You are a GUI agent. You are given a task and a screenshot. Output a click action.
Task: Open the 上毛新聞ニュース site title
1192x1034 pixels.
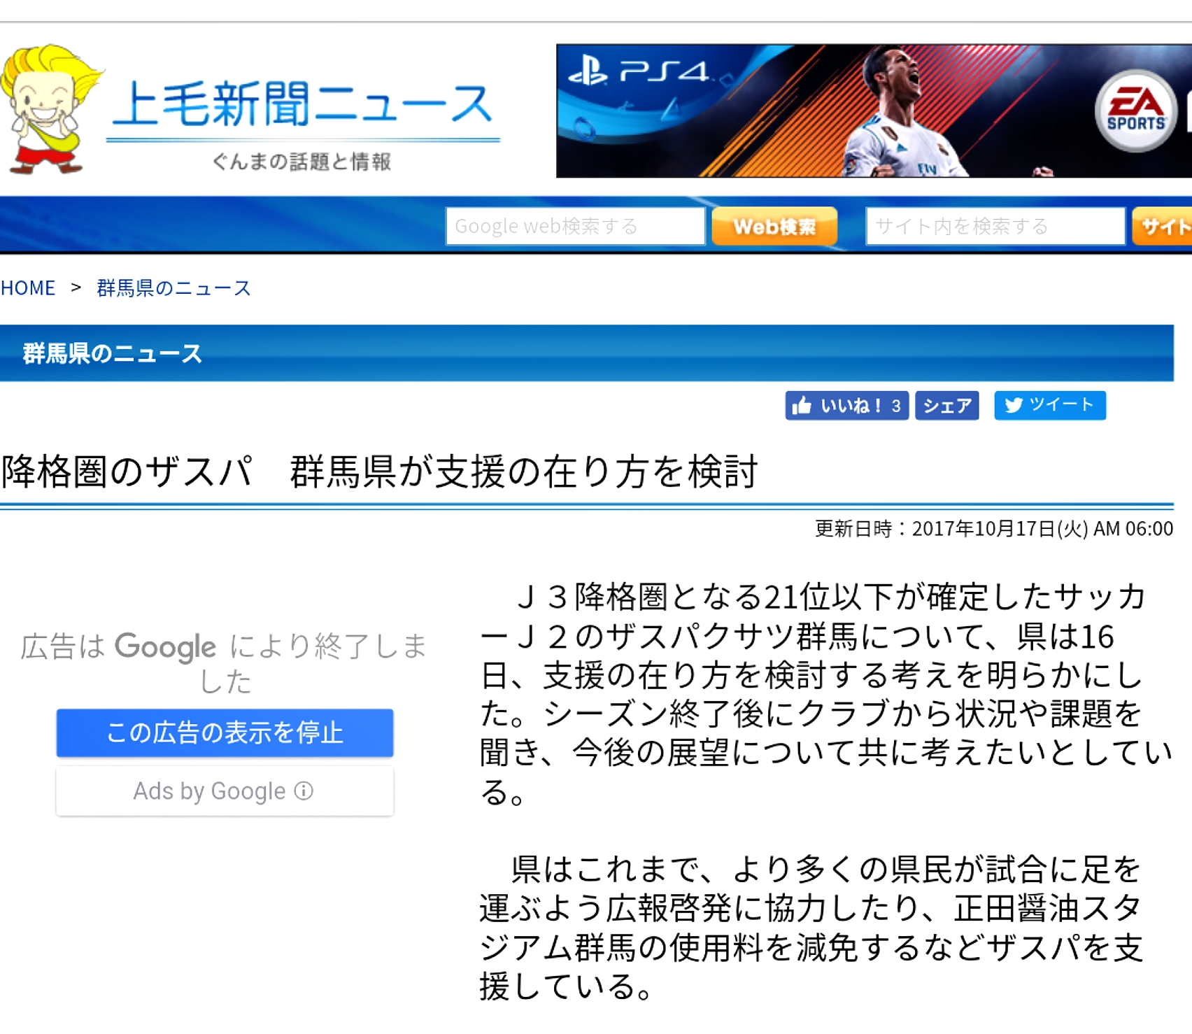click(302, 105)
